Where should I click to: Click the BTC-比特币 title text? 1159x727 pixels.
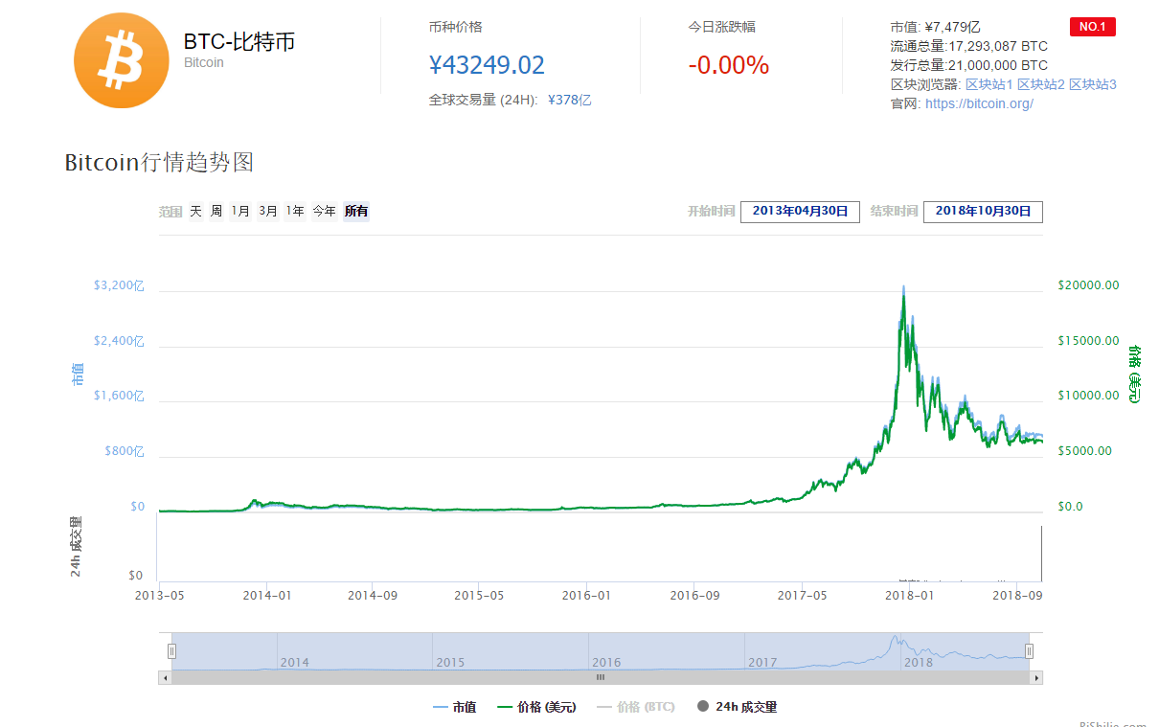point(239,41)
